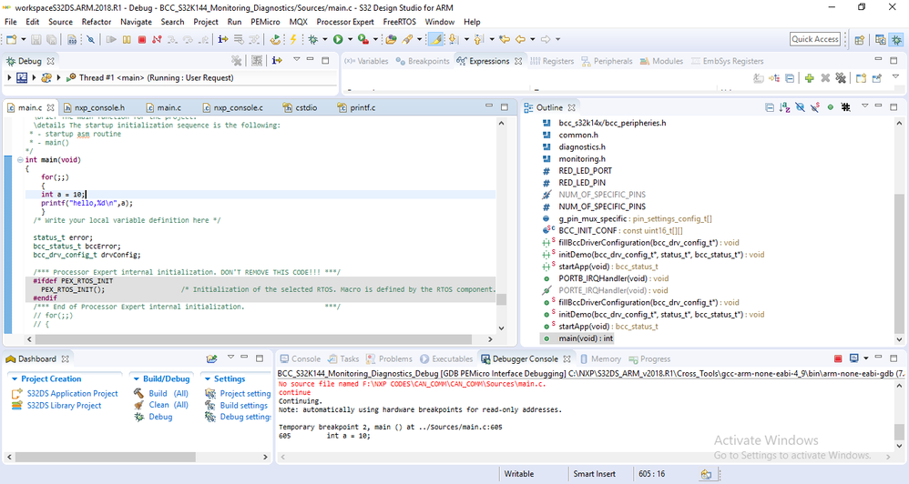
Task: Click the Disconnect icon in main toolbar
Action: tap(157, 39)
